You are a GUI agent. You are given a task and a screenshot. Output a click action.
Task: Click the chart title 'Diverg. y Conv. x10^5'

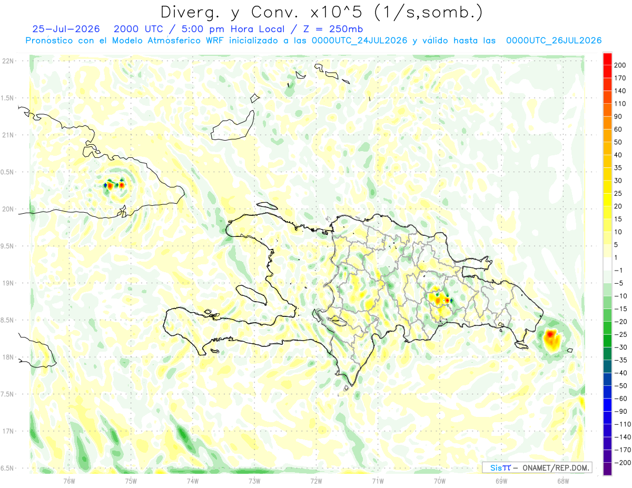tap(263, 12)
